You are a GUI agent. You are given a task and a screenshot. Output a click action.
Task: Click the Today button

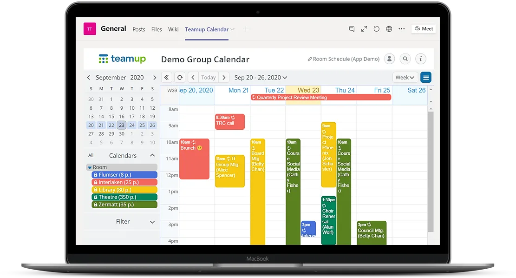(x=208, y=78)
